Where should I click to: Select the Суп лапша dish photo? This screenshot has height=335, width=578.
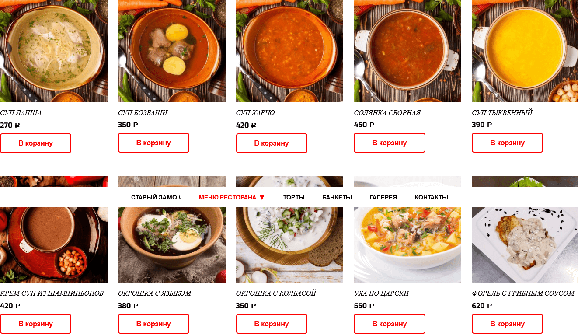click(x=53, y=50)
